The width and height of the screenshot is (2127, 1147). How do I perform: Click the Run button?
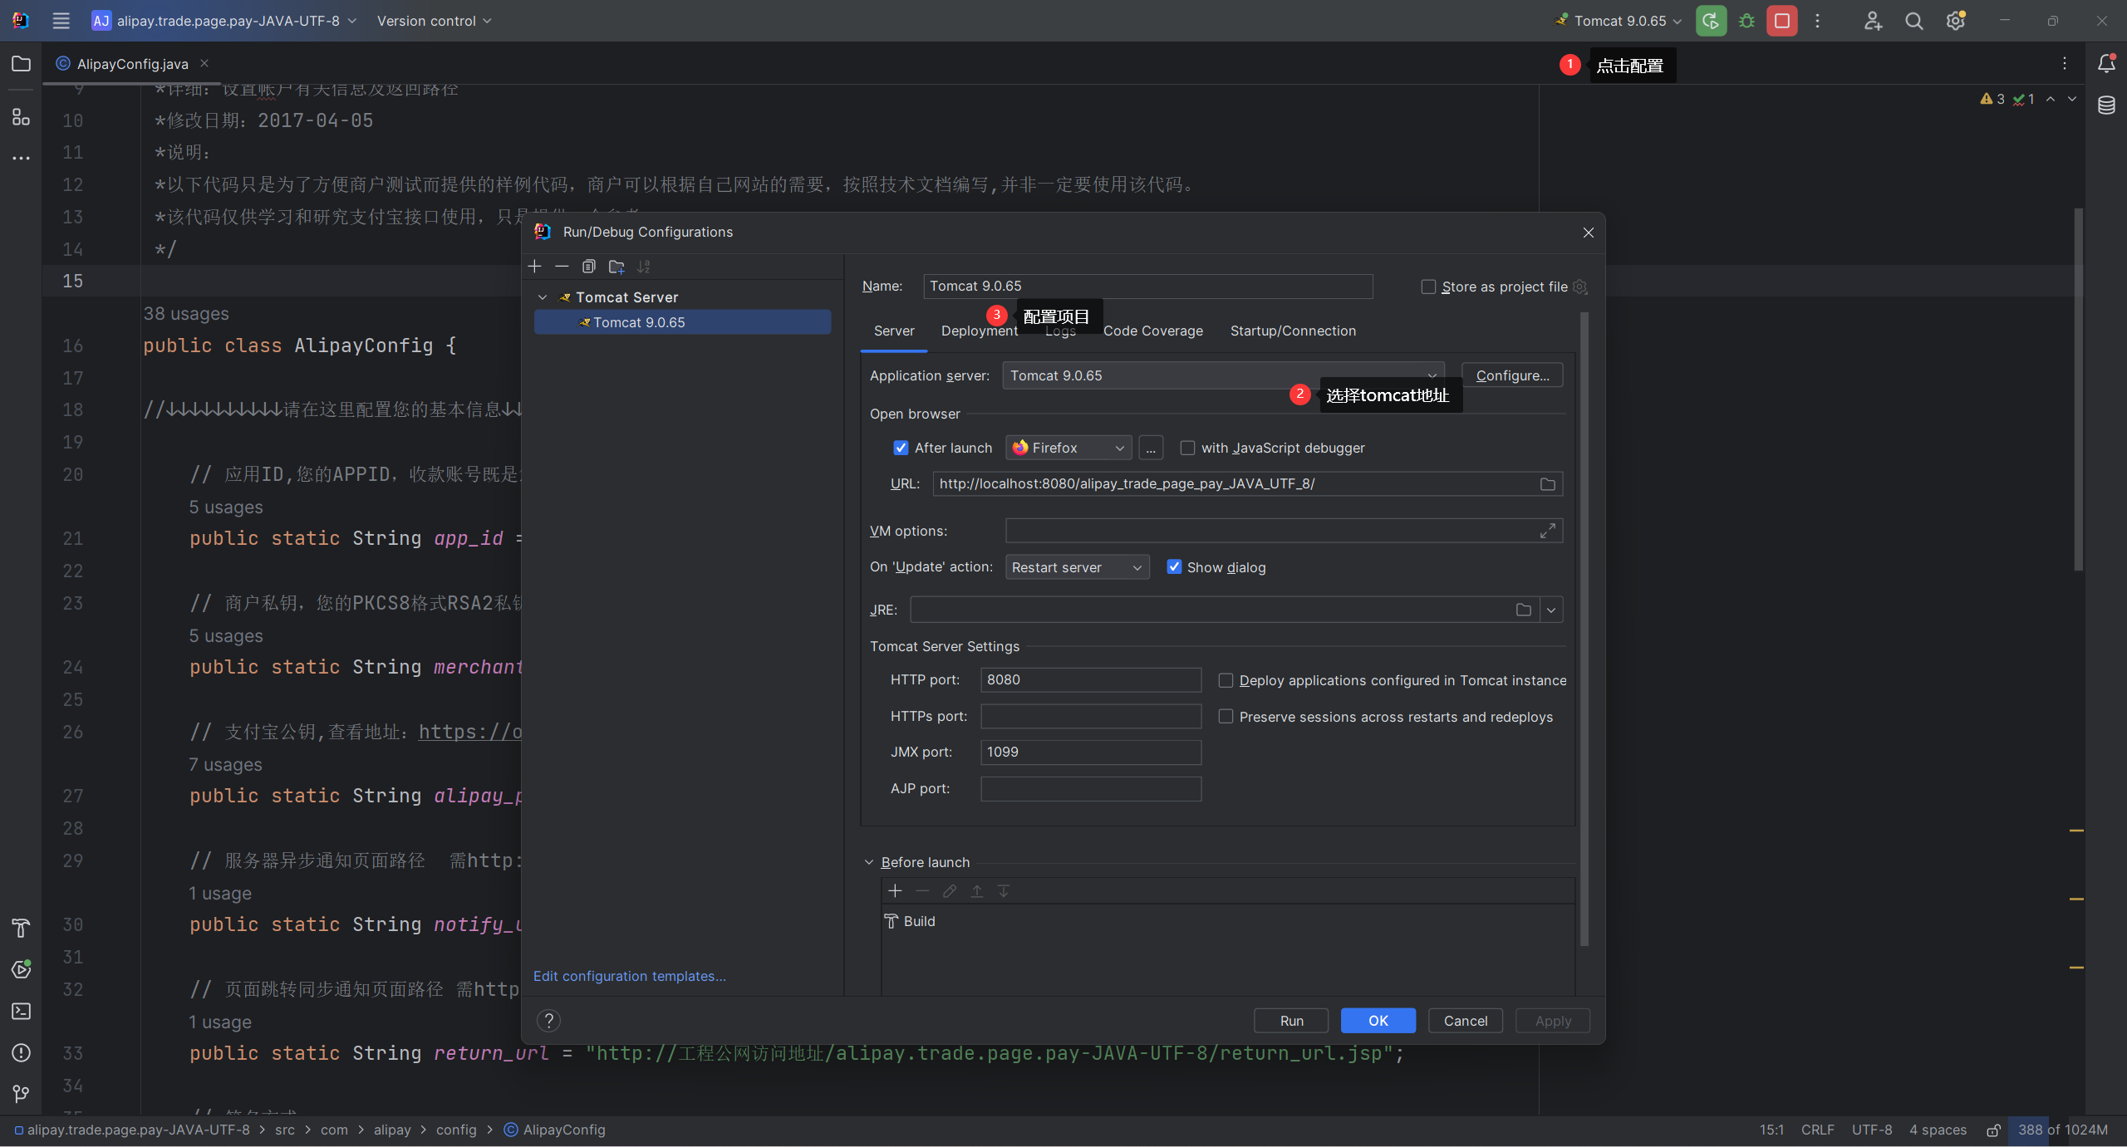(x=1291, y=1021)
